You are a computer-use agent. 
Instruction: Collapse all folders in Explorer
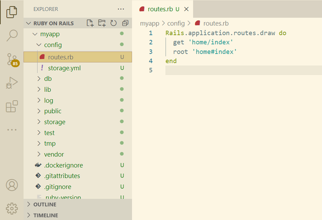[x=125, y=23]
